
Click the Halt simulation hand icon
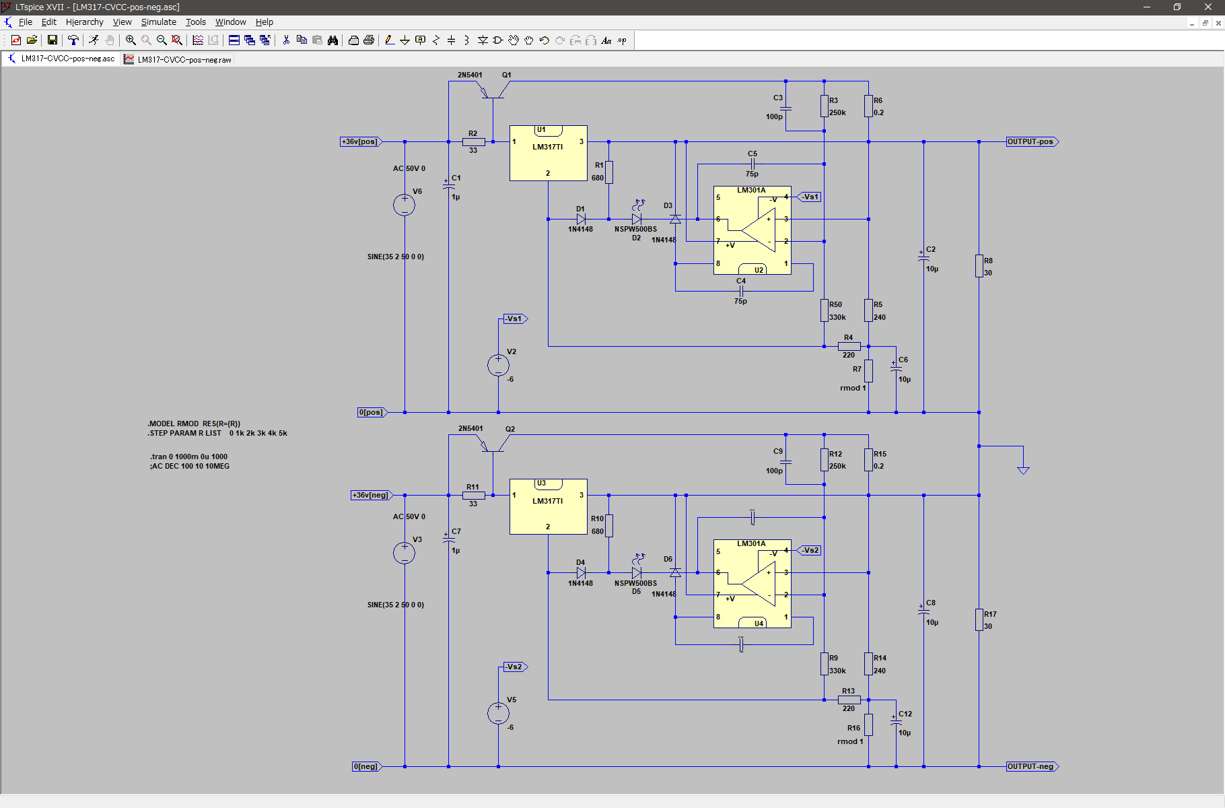[x=110, y=40]
